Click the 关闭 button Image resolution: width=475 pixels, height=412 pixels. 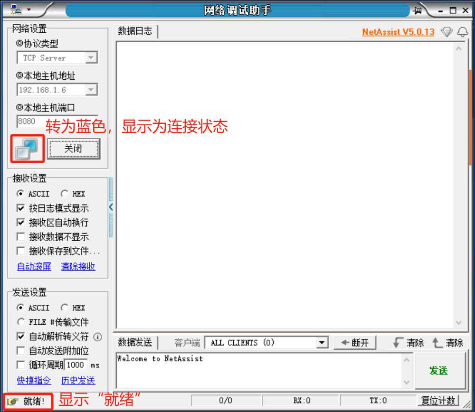pyautogui.click(x=74, y=149)
